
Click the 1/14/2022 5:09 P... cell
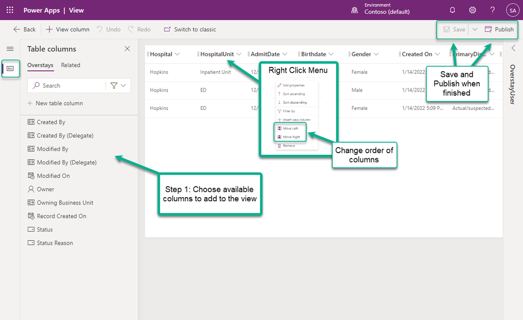click(x=422, y=108)
